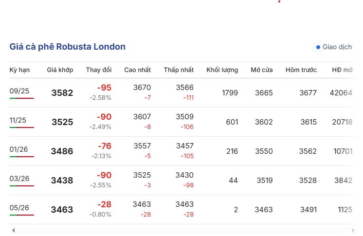Click the Thay đổi column header
This screenshot has height=236, width=363.
[x=99, y=70]
